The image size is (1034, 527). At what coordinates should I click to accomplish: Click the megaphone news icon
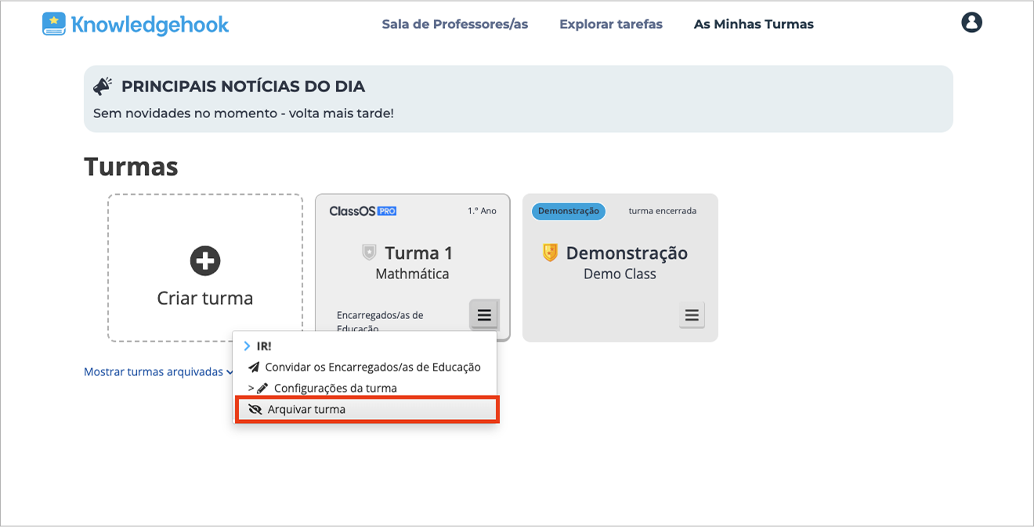pyautogui.click(x=103, y=86)
